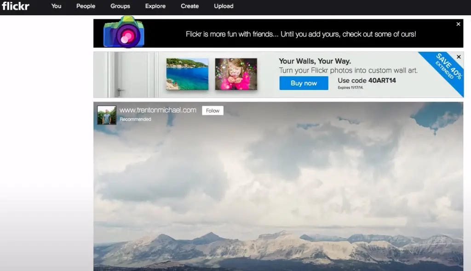Open the You menu
471x271 pixels.
(57, 6)
